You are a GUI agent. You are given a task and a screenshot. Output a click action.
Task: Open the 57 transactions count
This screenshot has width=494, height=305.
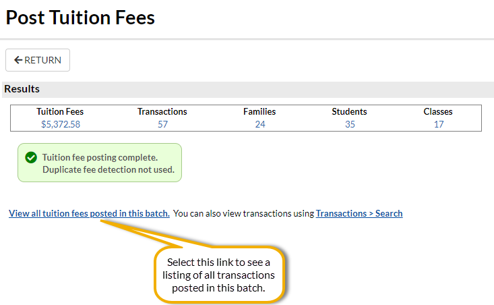click(x=162, y=124)
